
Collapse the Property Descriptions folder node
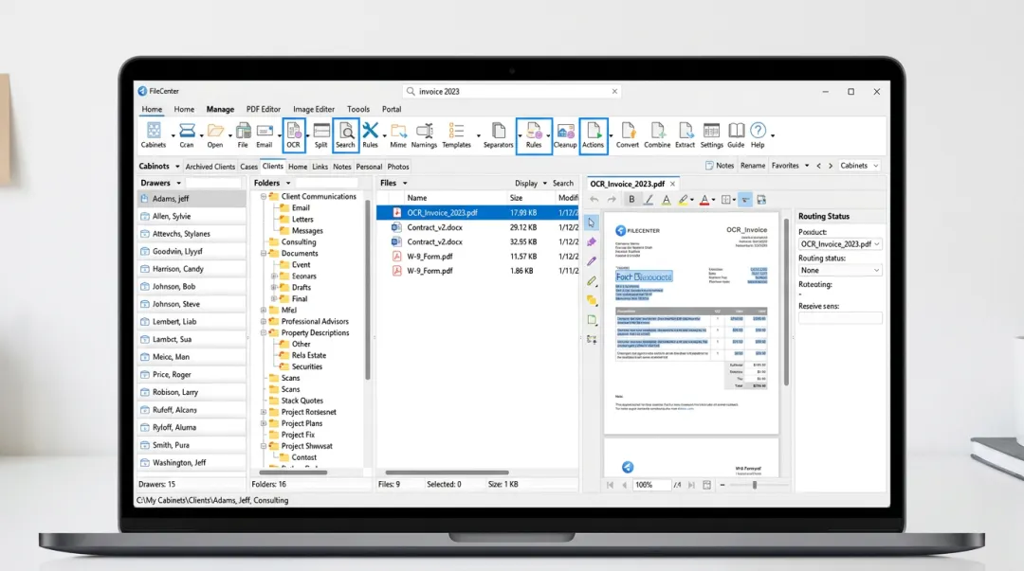pyautogui.click(x=264, y=332)
